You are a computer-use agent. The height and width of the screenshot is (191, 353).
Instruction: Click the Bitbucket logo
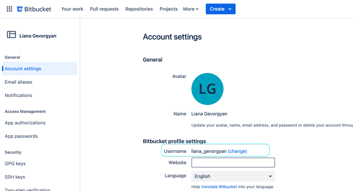(x=34, y=9)
